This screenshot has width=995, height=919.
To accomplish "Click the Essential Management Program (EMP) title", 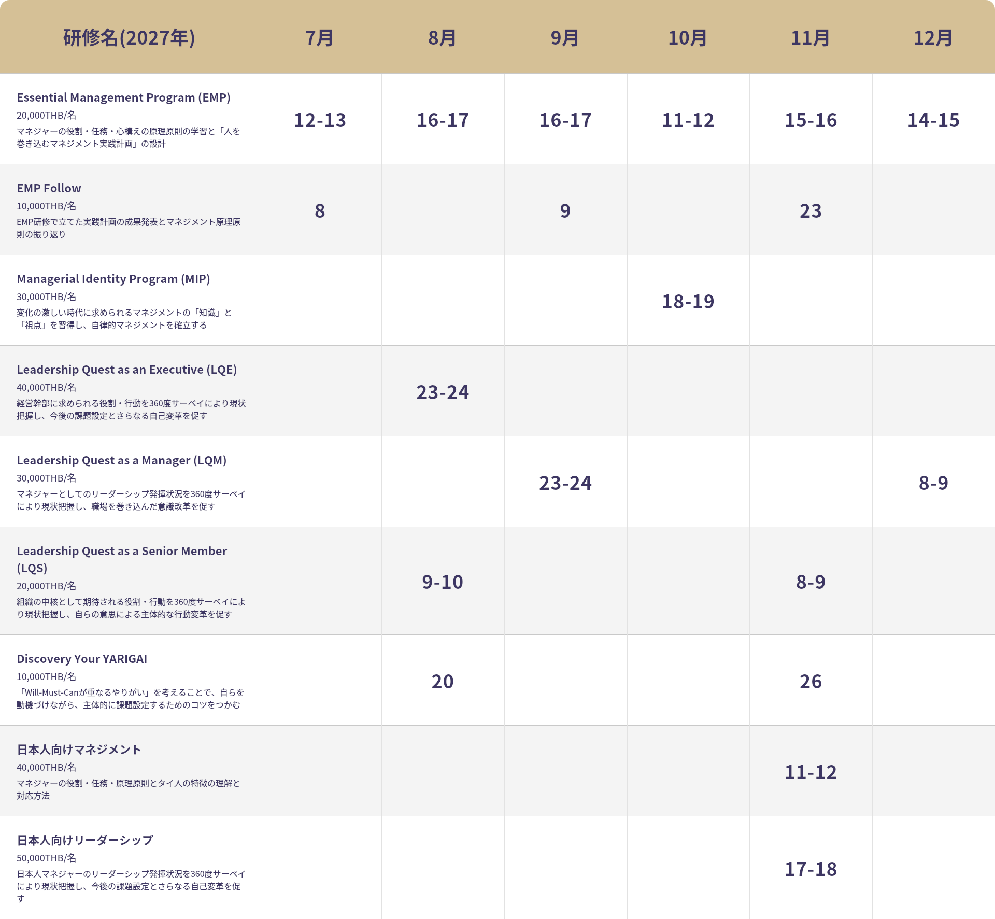I will tap(123, 97).
